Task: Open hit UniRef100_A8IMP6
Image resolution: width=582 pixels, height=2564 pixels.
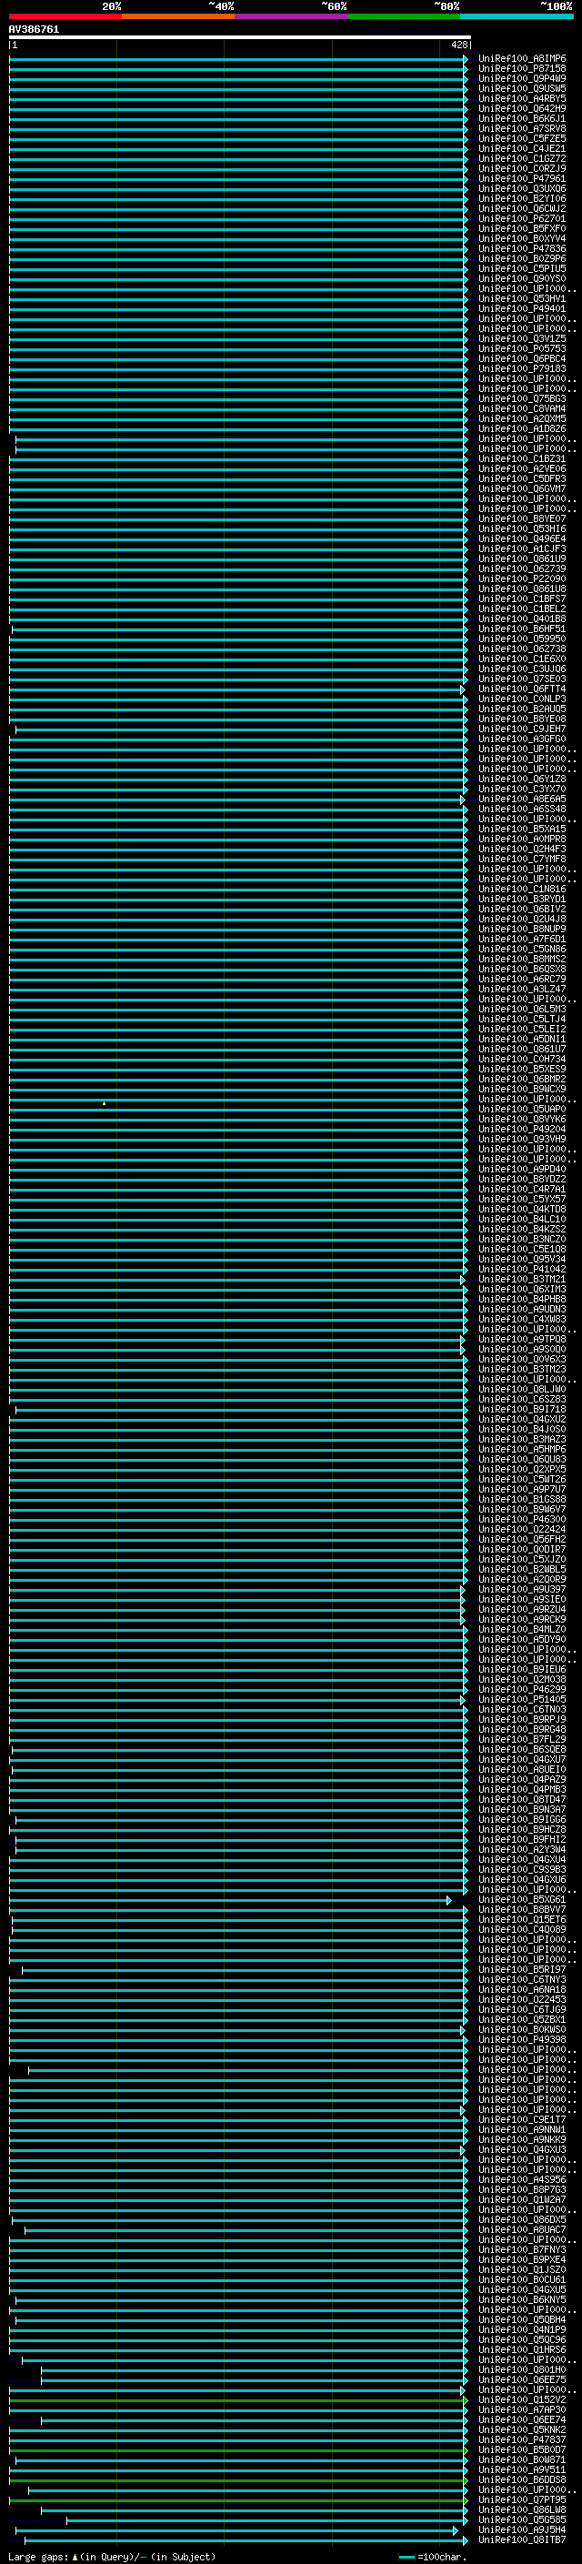Action: coord(522,59)
